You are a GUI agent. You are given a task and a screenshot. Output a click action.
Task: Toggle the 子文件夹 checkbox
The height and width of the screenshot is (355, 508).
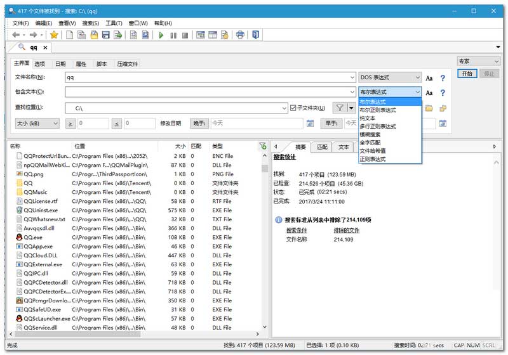[x=293, y=108]
